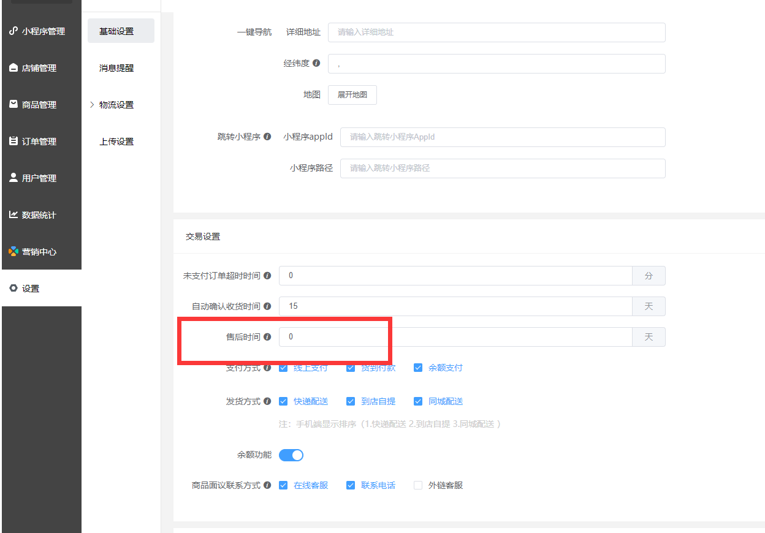The image size is (765, 533).
Task: Click info icon beside 经纬度
Action: click(x=316, y=63)
